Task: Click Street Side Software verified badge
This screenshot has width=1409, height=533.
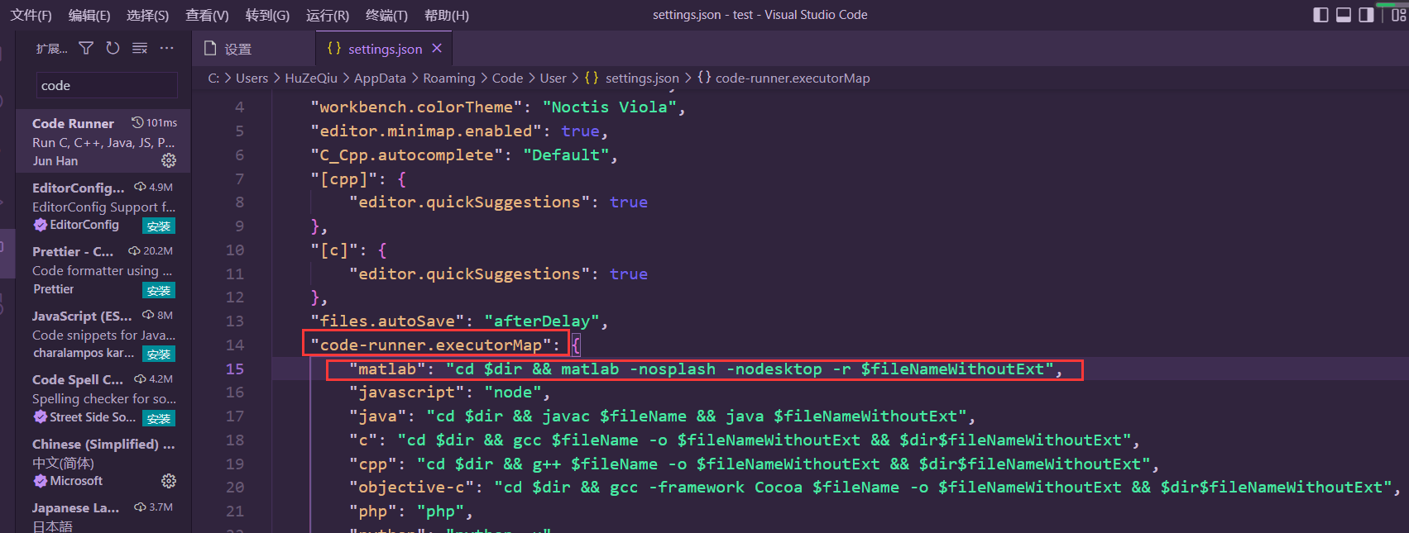Action: 40,417
